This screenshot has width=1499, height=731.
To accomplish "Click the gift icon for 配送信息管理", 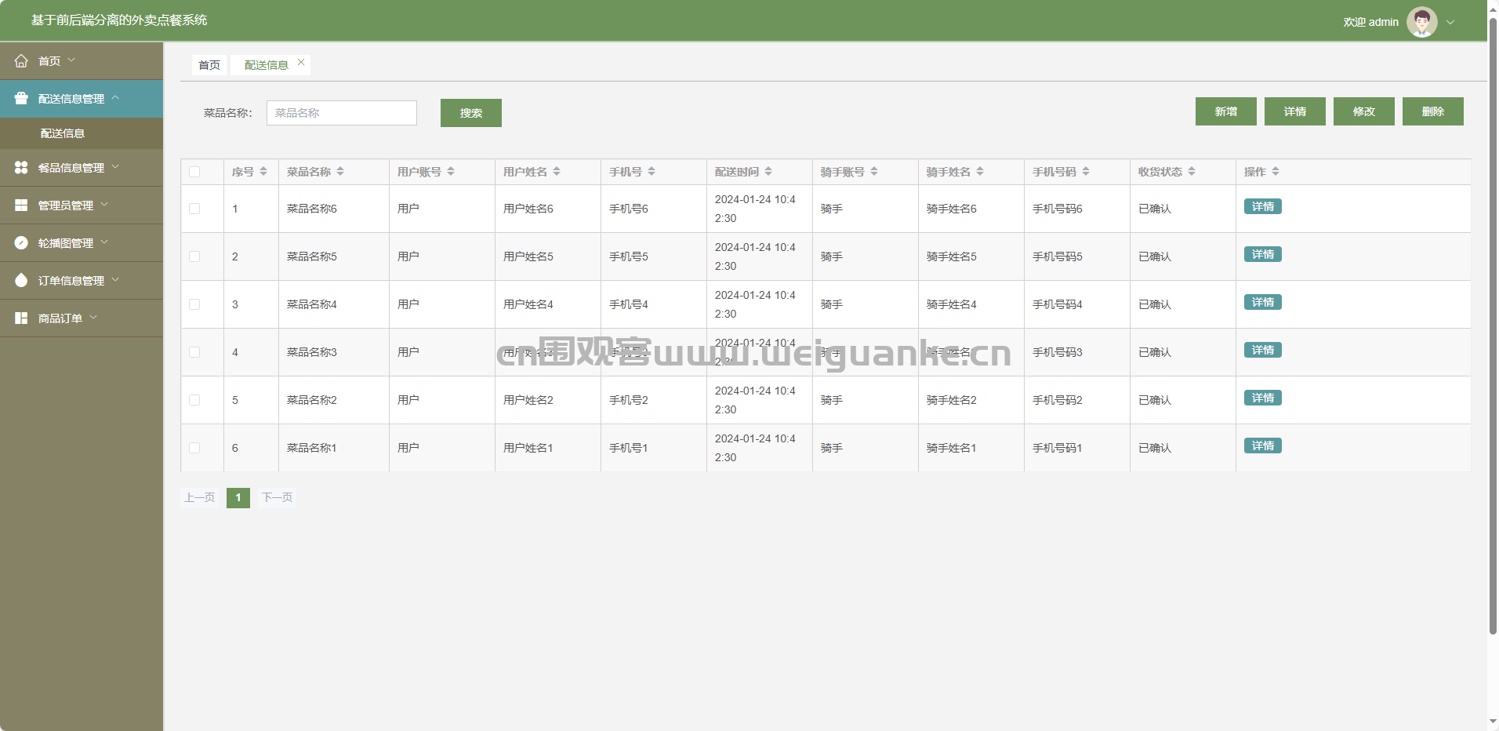I will [21, 99].
